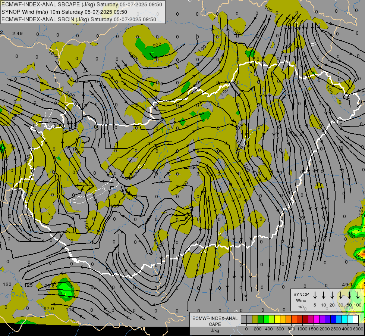Select the cyan CAPE legend swatch
This screenshot has width=365, height=336.
pyautogui.click(x=344, y=319)
